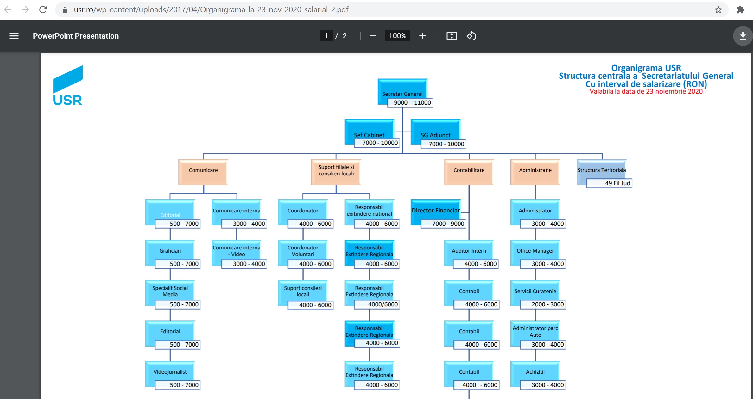The width and height of the screenshot is (753, 399).
Task: Click the 7000 - 9000 salary label
Action: [444, 224]
